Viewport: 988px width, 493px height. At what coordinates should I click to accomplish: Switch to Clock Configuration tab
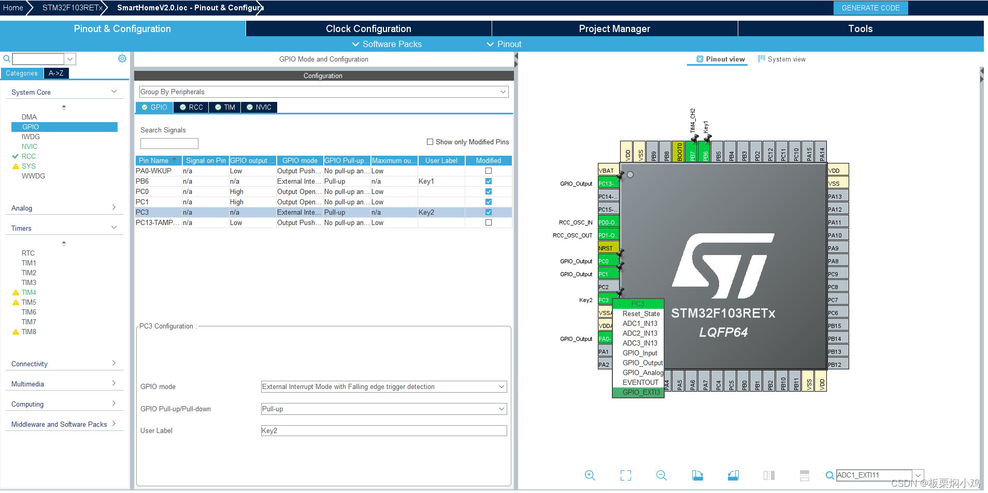tap(368, 28)
